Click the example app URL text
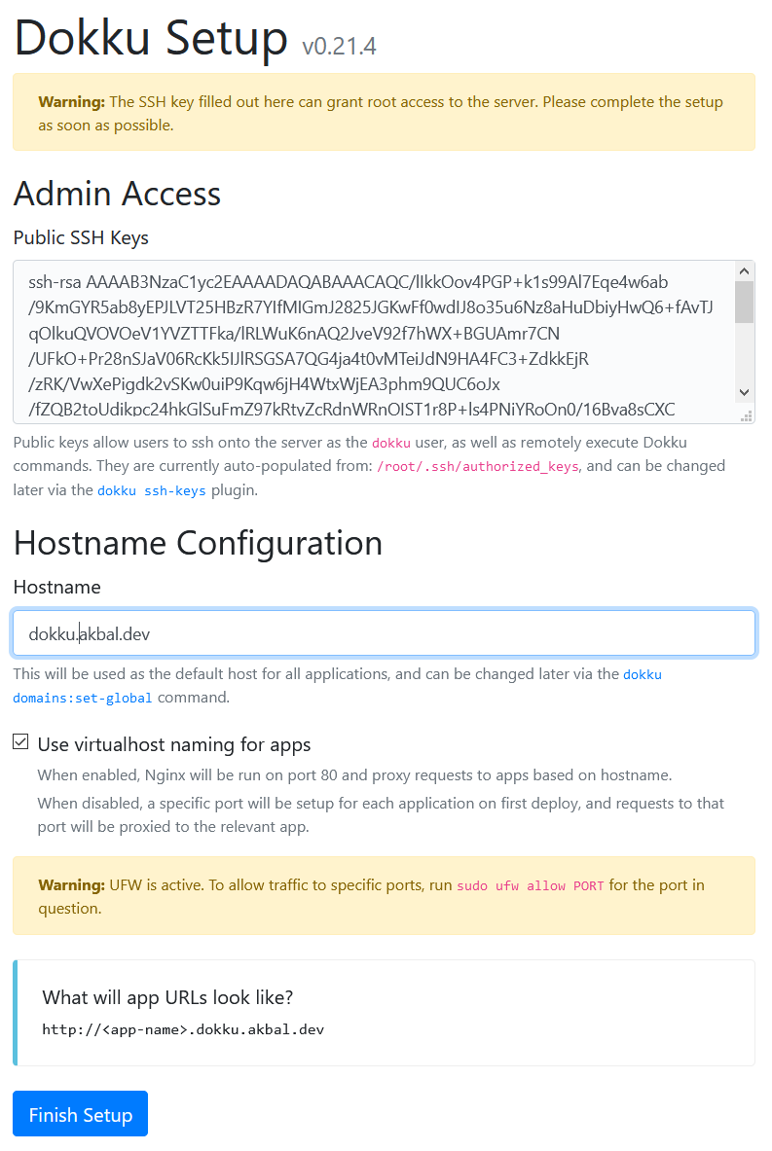The height and width of the screenshot is (1151, 772). tap(183, 1029)
